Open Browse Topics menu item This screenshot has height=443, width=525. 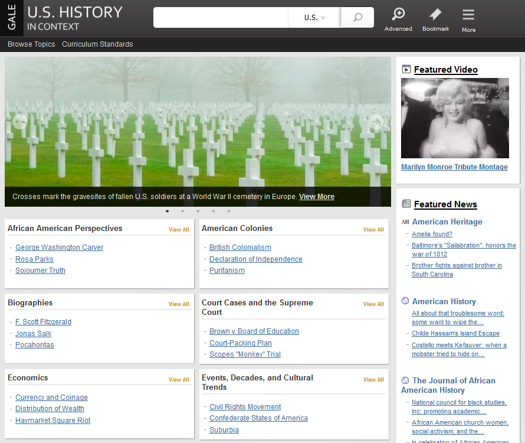pos(31,44)
